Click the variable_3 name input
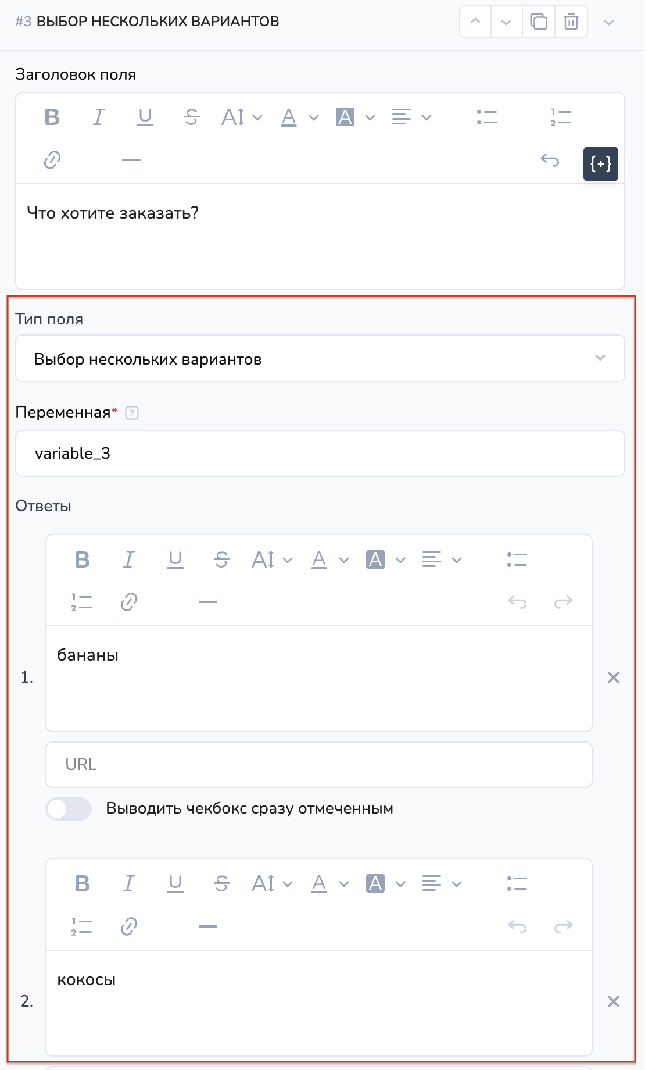 pos(320,454)
